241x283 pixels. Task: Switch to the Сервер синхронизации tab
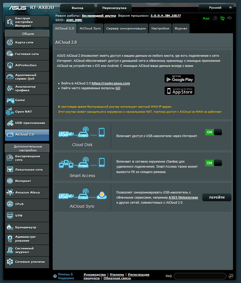(126, 28)
